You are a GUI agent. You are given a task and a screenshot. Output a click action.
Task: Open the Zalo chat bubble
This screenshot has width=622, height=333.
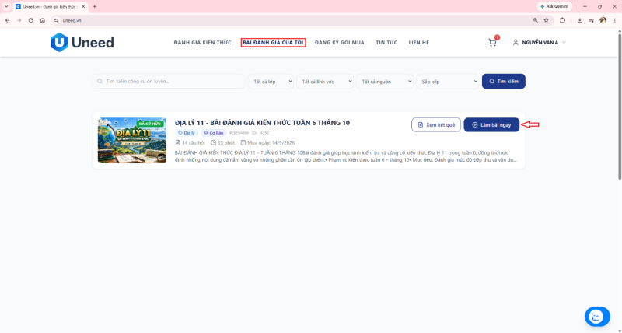point(597,317)
